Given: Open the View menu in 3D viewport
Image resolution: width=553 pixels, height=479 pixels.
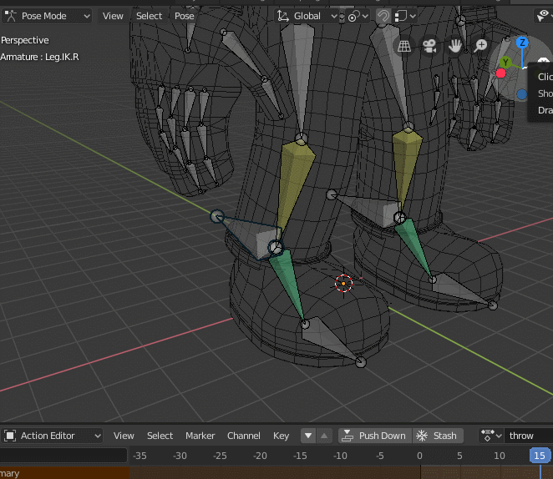Looking at the screenshot, I should tap(113, 16).
